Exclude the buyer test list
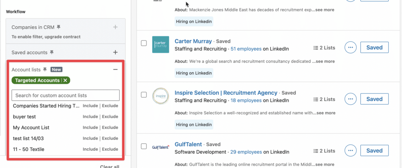 pyautogui.click(x=110, y=117)
